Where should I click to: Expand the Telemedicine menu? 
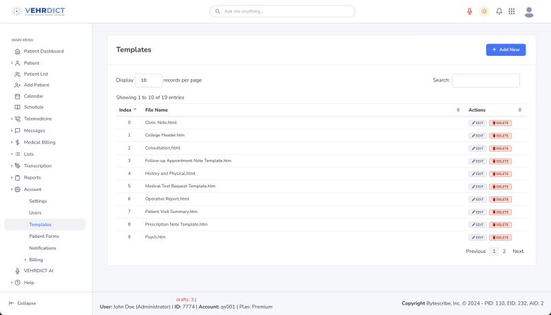click(37, 119)
